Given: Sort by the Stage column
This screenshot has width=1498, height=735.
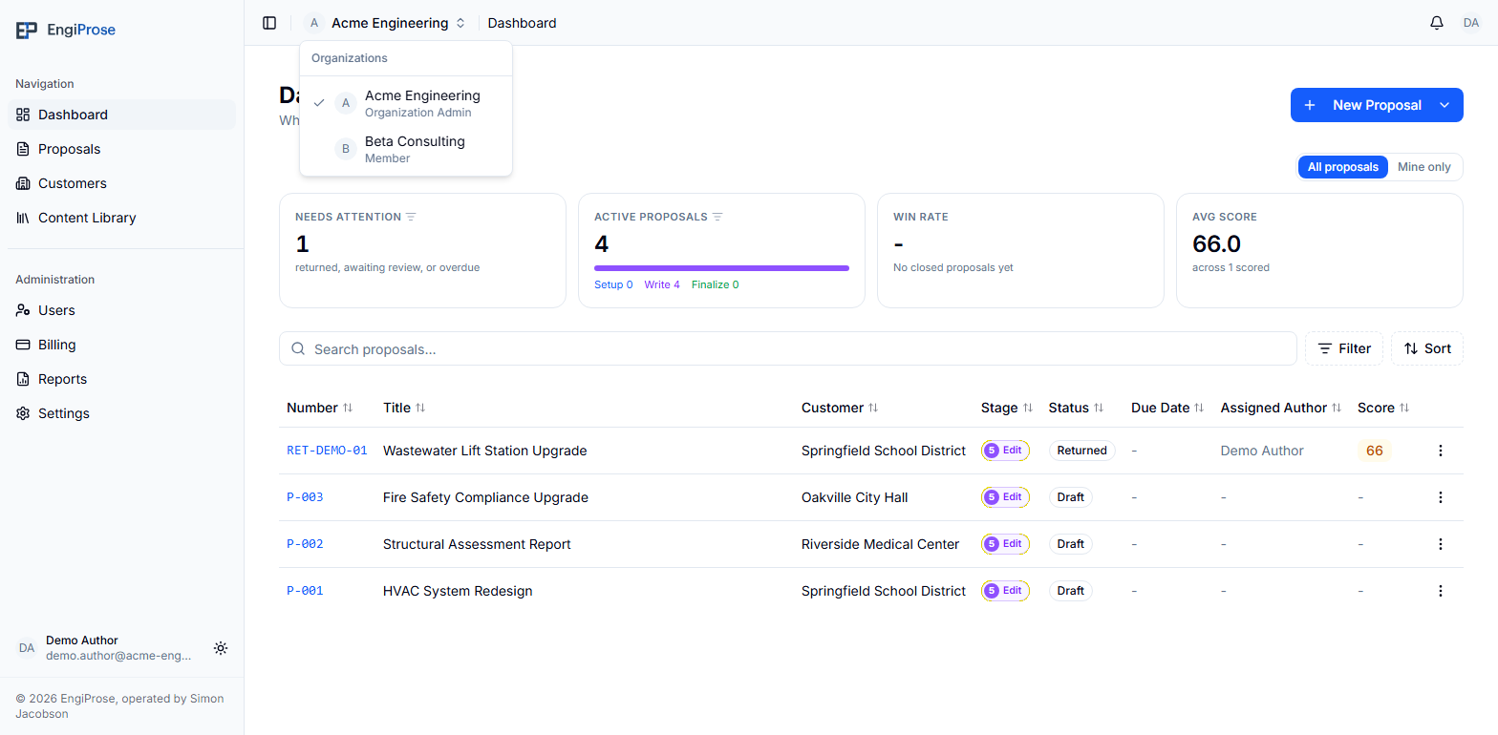Looking at the screenshot, I should pos(1007,408).
